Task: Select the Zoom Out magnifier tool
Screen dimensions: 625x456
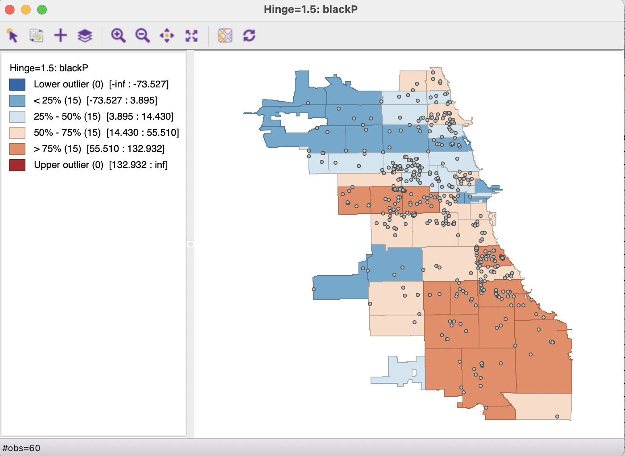Action: [142, 35]
